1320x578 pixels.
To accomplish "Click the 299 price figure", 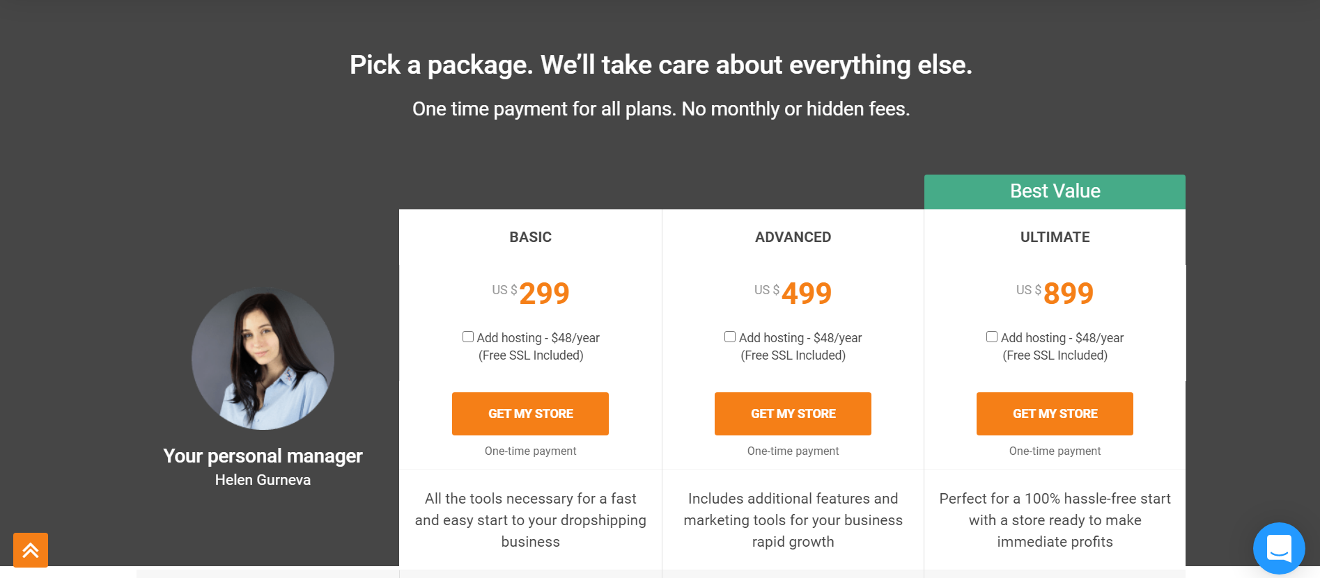I will [544, 294].
